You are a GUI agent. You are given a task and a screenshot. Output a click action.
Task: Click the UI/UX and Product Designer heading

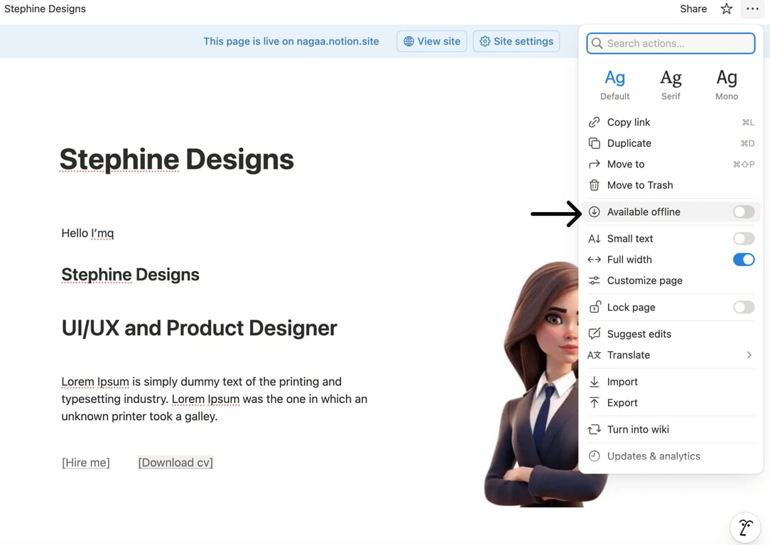pos(200,328)
